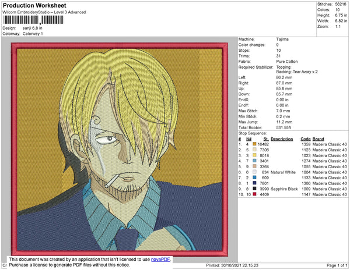This screenshot has height=270, width=350.
Task: Click the navy swatch for code 1366
Action: (x=254, y=183)
